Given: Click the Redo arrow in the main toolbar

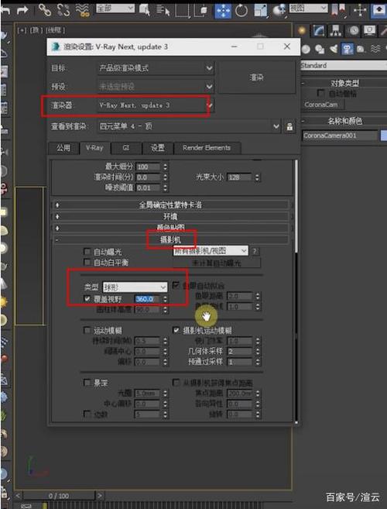Looking at the screenshot, I should pos(22,10).
